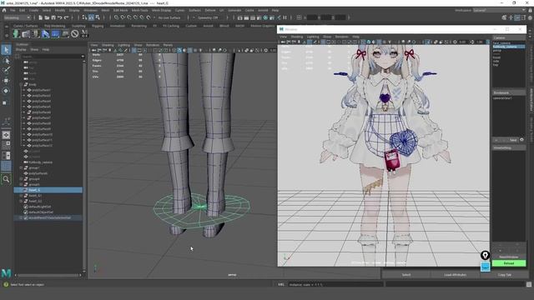The height and width of the screenshot is (300, 534).
Task: Click Save Scene icon in status line
Action: pos(53,17)
